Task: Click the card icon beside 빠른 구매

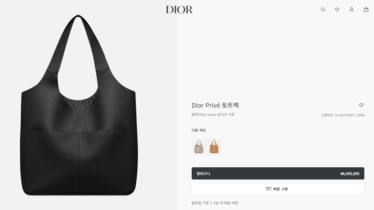Action: pos(269,189)
